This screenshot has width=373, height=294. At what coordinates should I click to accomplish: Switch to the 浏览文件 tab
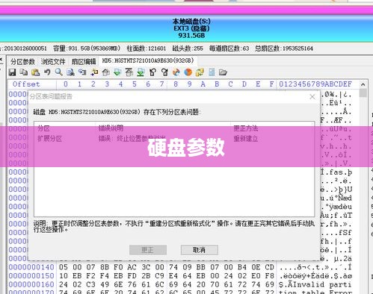click(53, 61)
